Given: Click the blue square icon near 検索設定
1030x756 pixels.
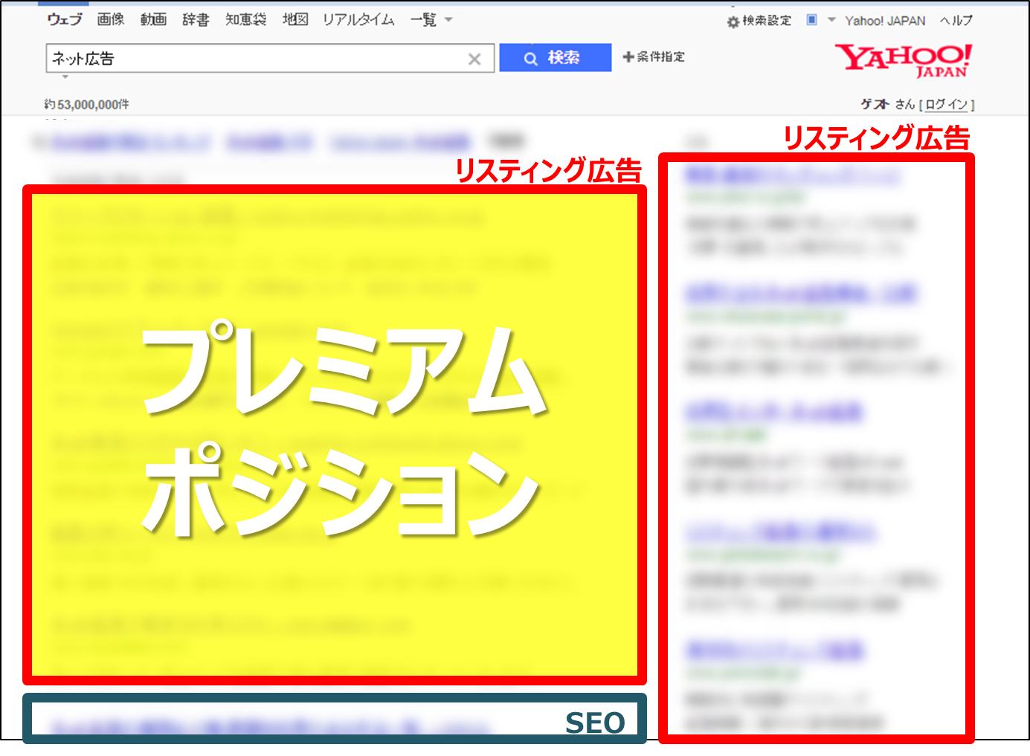Looking at the screenshot, I should (x=811, y=20).
